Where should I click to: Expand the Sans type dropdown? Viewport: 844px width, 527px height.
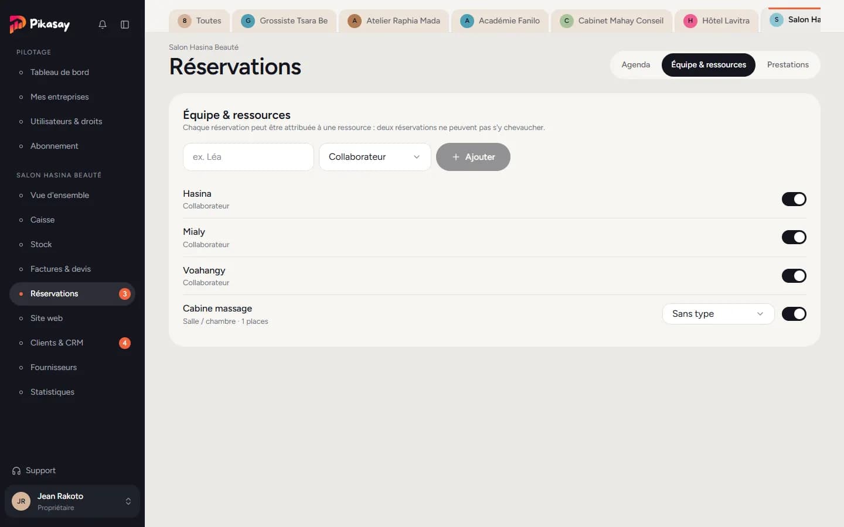[x=719, y=314]
